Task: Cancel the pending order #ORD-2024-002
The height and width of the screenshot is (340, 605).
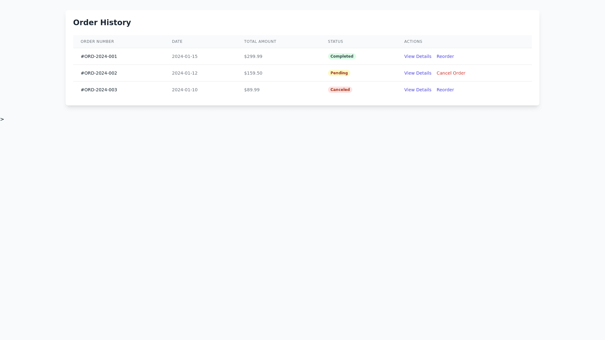Action: pos(451,73)
